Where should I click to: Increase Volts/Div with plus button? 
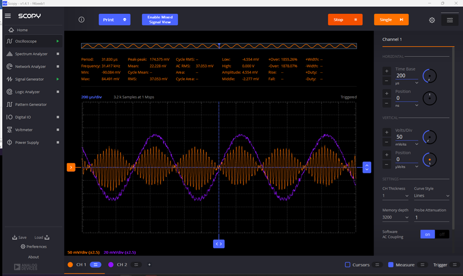pos(386,132)
